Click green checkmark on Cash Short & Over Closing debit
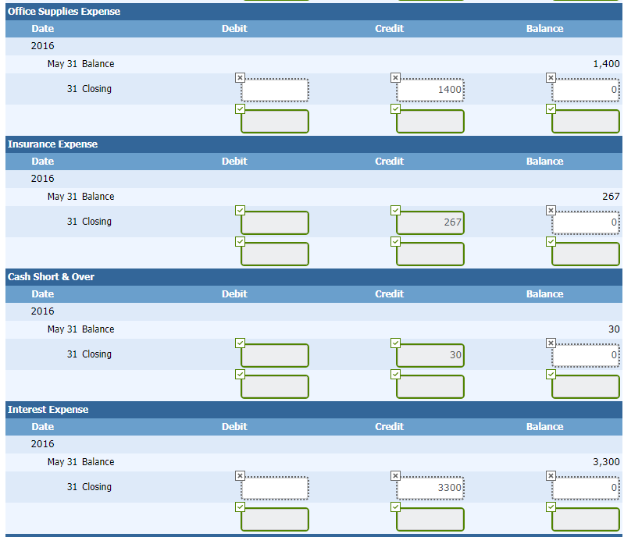The height and width of the screenshot is (537, 624). pos(240,343)
